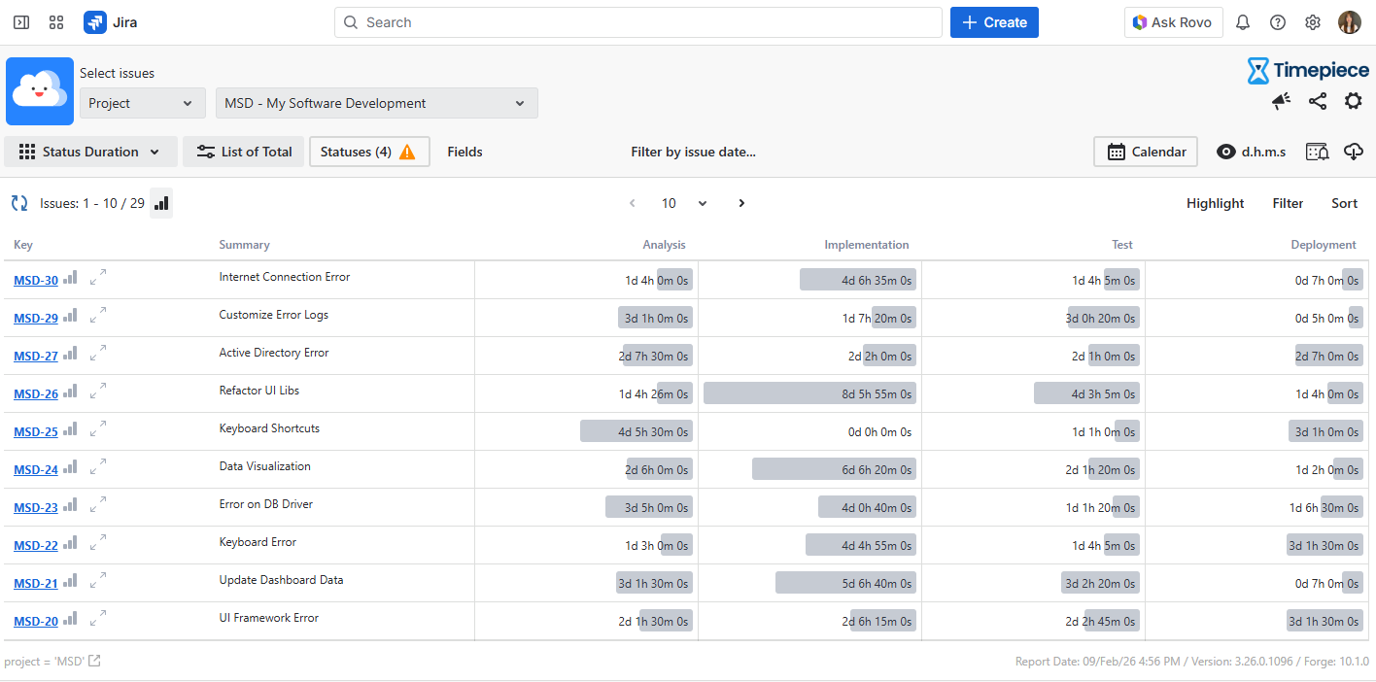This screenshot has width=1376, height=682.
Task: Click the announcements megaphone icon
Action: point(1282,101)
